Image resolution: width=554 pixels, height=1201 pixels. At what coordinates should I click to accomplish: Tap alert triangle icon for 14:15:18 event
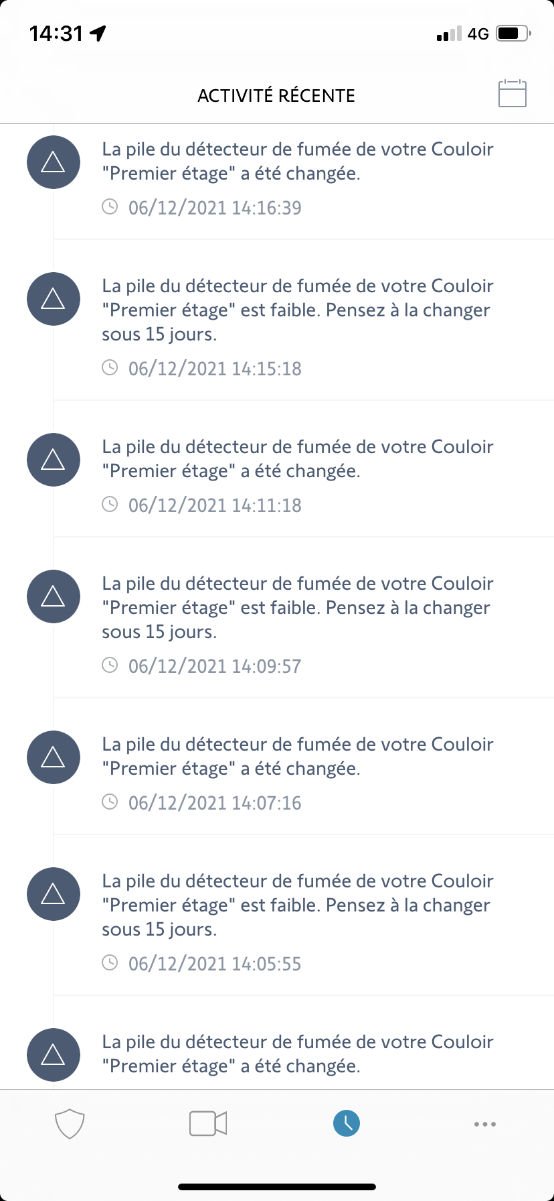pyautogui.click(x=54, y=299)
